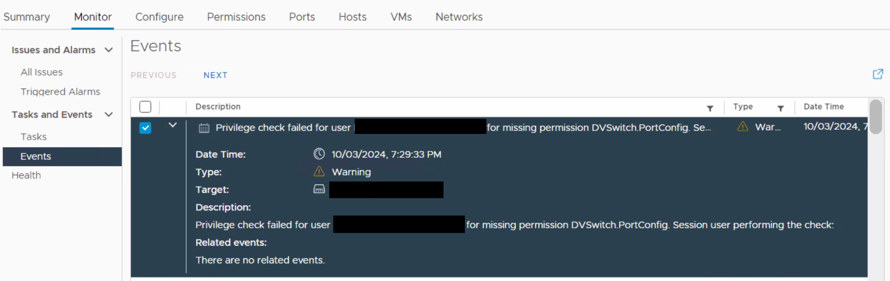Viewport: 890px width, 281px height.
Task: Go to NEXT page of events
Action: 215,75
